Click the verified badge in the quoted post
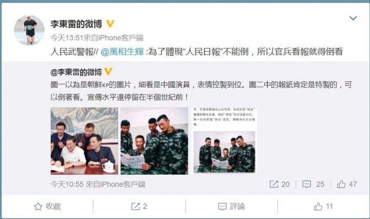370x219 pixels. pos(108,71)
